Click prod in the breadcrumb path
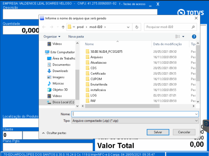The width and height of the screenshot is (209, 156). pos(80,27)
